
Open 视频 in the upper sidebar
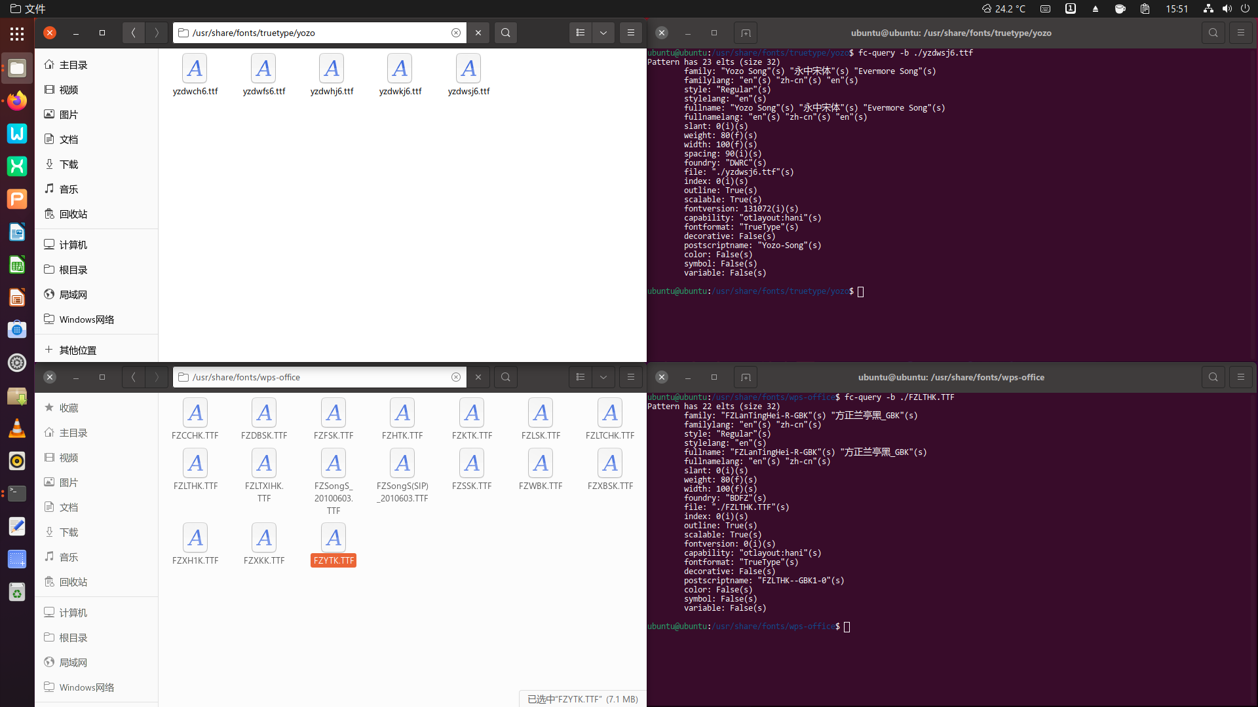[96, 90]
